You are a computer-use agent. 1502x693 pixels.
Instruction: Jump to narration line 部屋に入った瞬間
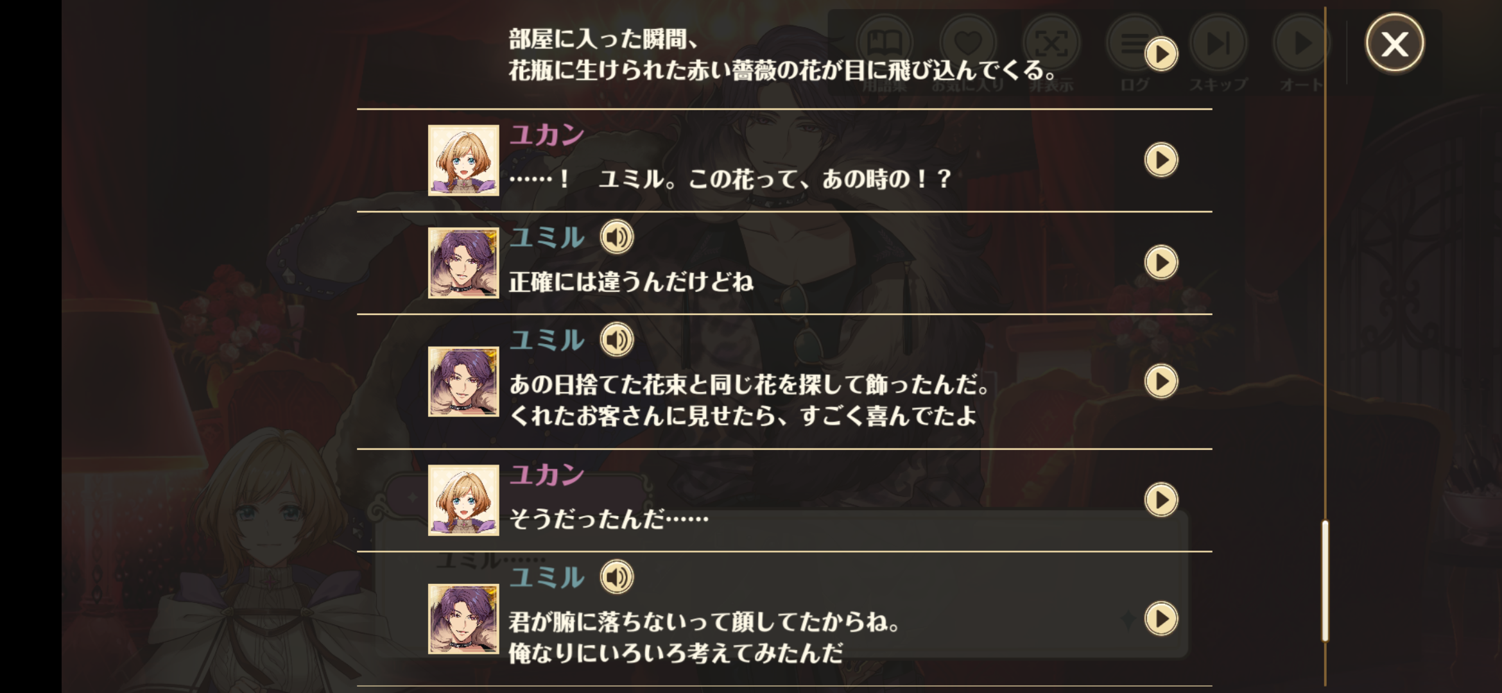[1161, 54]
